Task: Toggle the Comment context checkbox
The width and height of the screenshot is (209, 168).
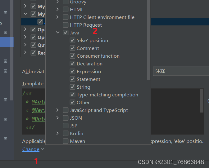Action: click(x=72, y=48)
